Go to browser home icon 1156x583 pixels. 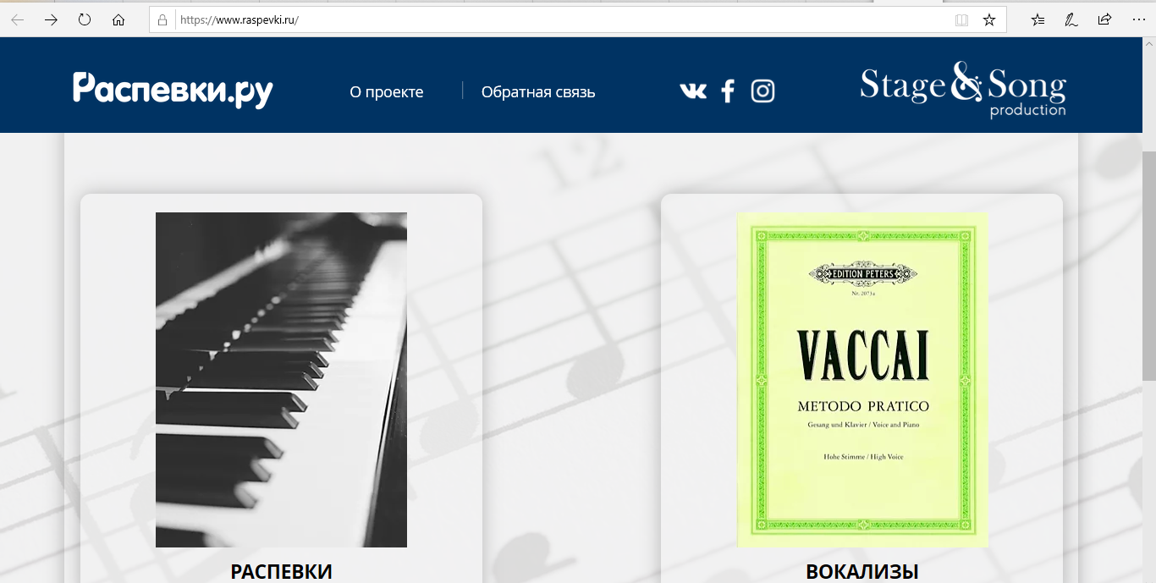[x=118, y=19]
